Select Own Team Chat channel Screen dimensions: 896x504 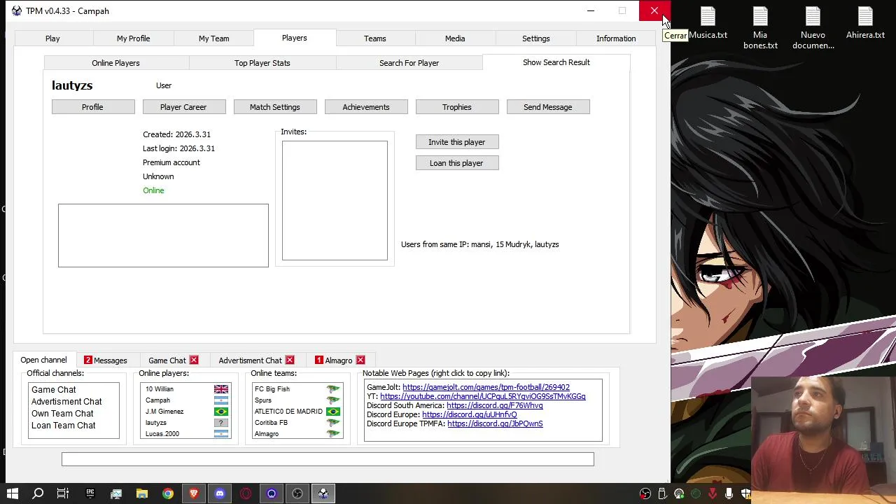click(62, 414)
